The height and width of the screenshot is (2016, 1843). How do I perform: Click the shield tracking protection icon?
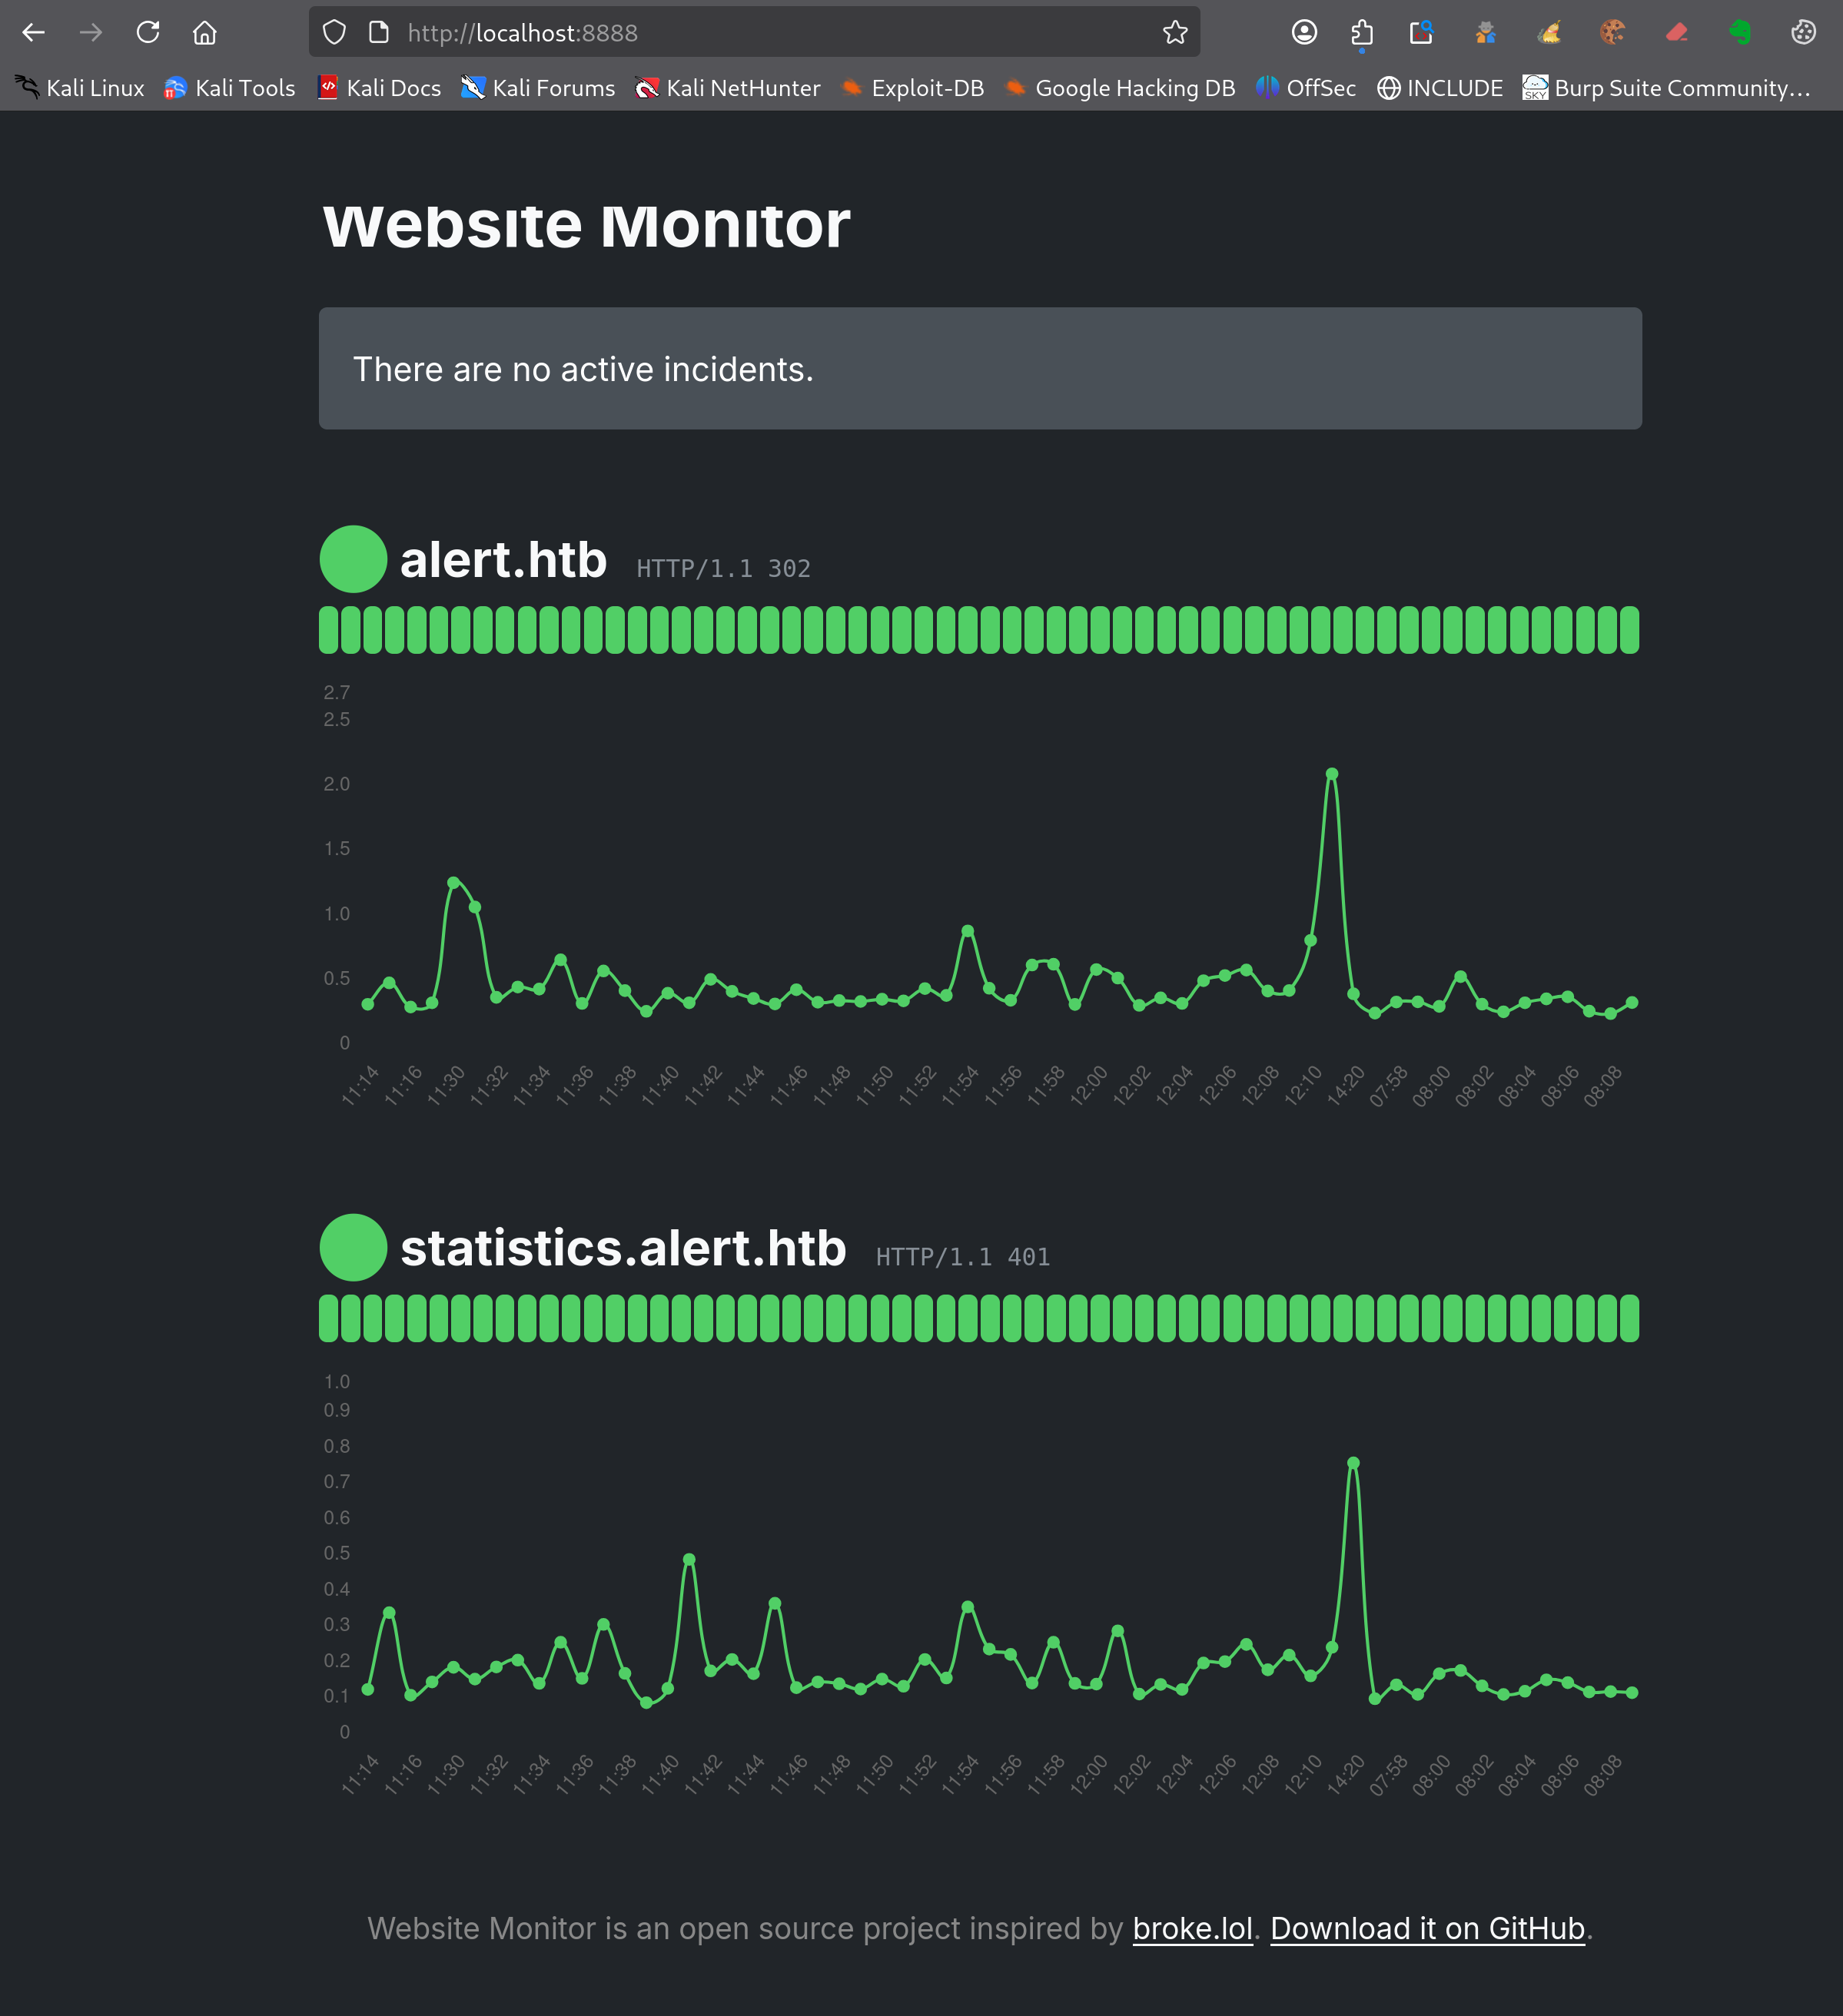point(334,32)
